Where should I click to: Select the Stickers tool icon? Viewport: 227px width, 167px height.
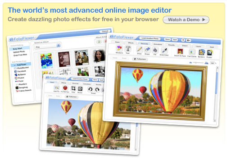(119, 48)
